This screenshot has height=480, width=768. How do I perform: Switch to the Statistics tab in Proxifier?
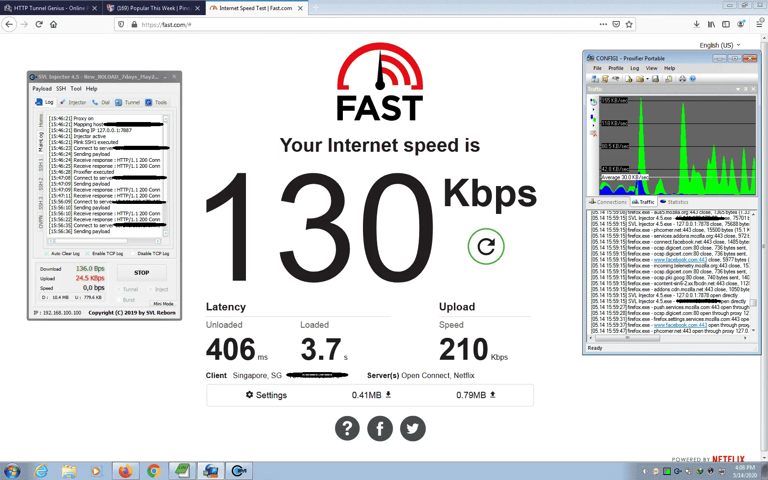pyautogui.click(x=674, y=202)
